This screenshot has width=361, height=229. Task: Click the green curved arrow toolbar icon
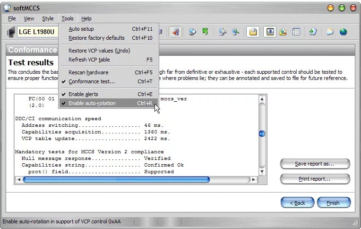click(206, 32)
